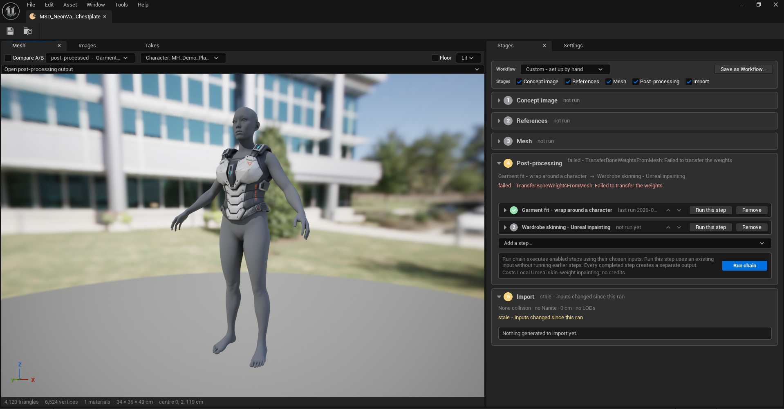Expand the Garment fit step details
The width and height of the screenshot is (784, 409).
(505, 210)
